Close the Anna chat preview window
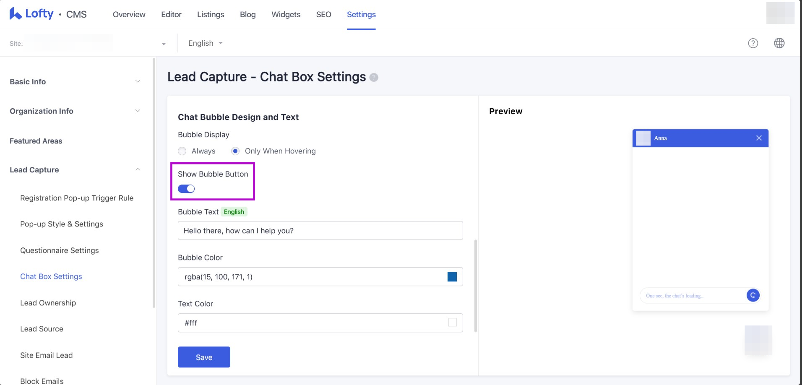Image resolution: width=802 pixels, height=385 pixels. click(x=758, y=138)
